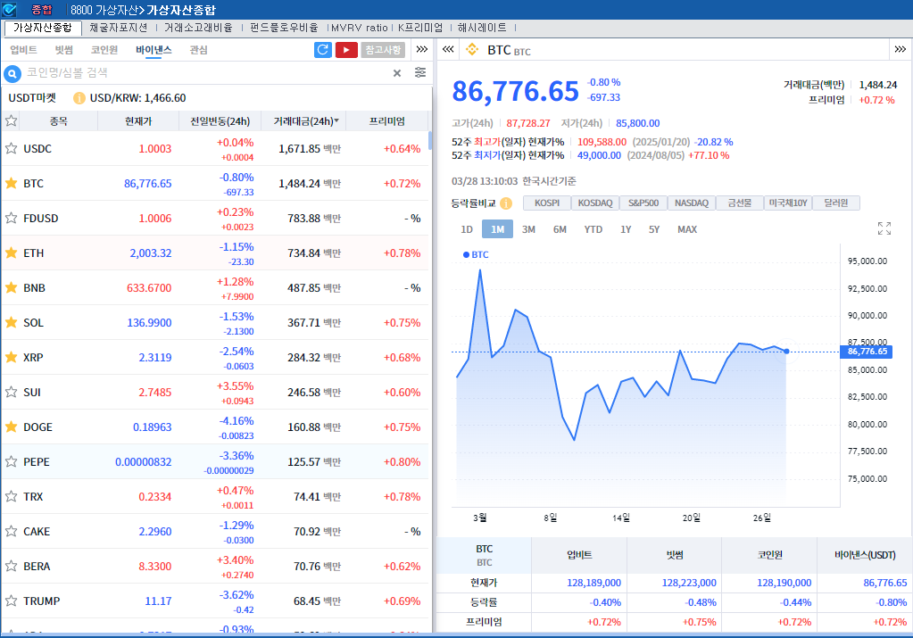Toggle favorite star for USDC
Screen dimensions: 913x638
11,148
